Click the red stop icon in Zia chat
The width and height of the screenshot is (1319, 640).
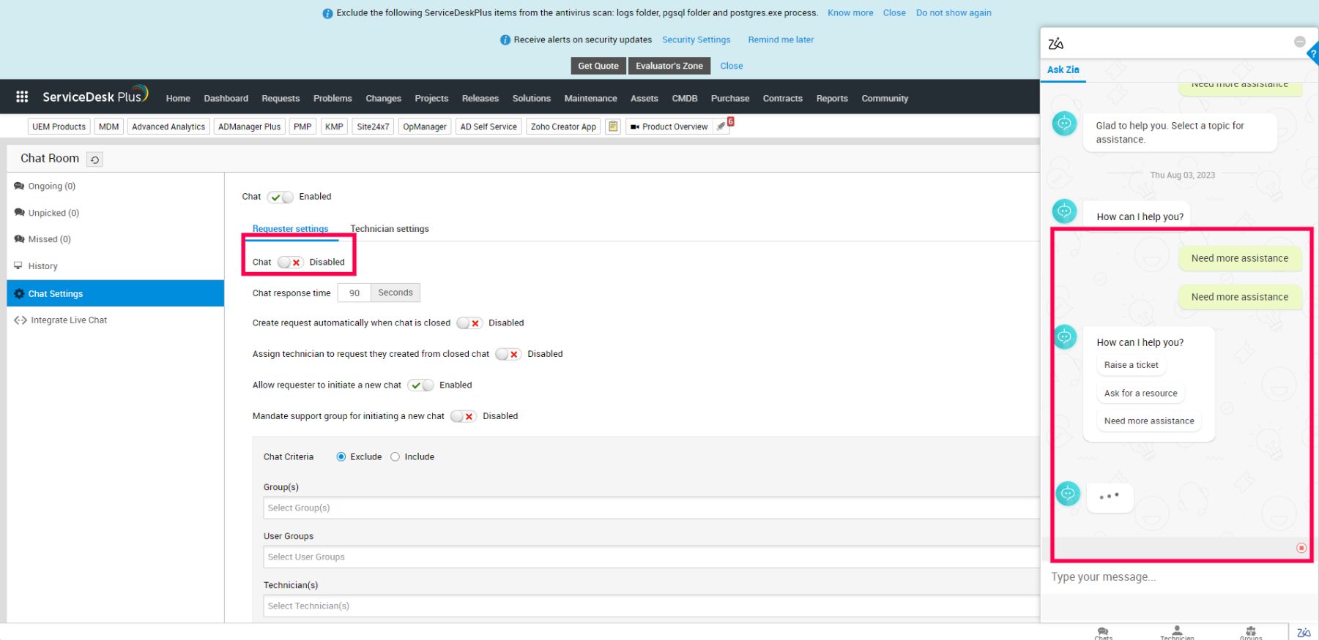coord(1301,548)
